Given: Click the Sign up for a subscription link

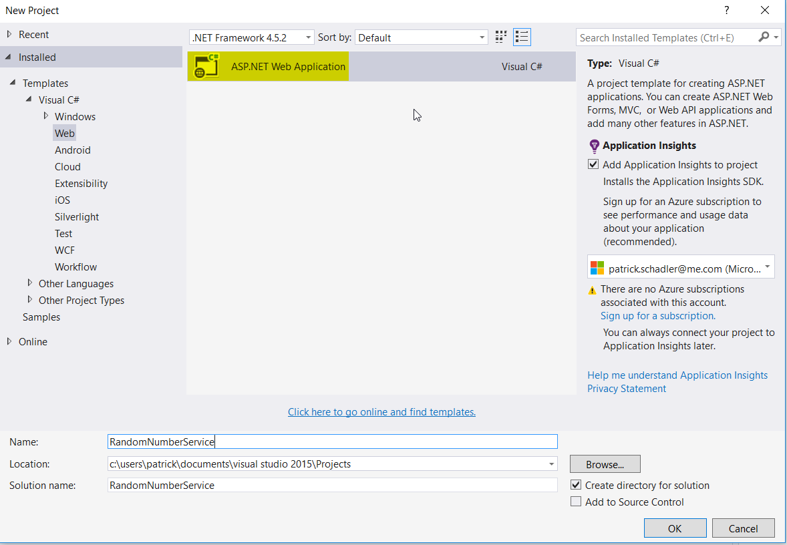Looking at the screenshot, I should [657, 315].
